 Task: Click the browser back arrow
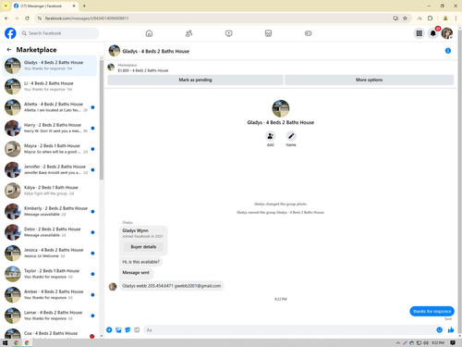[x=6, y=19]
